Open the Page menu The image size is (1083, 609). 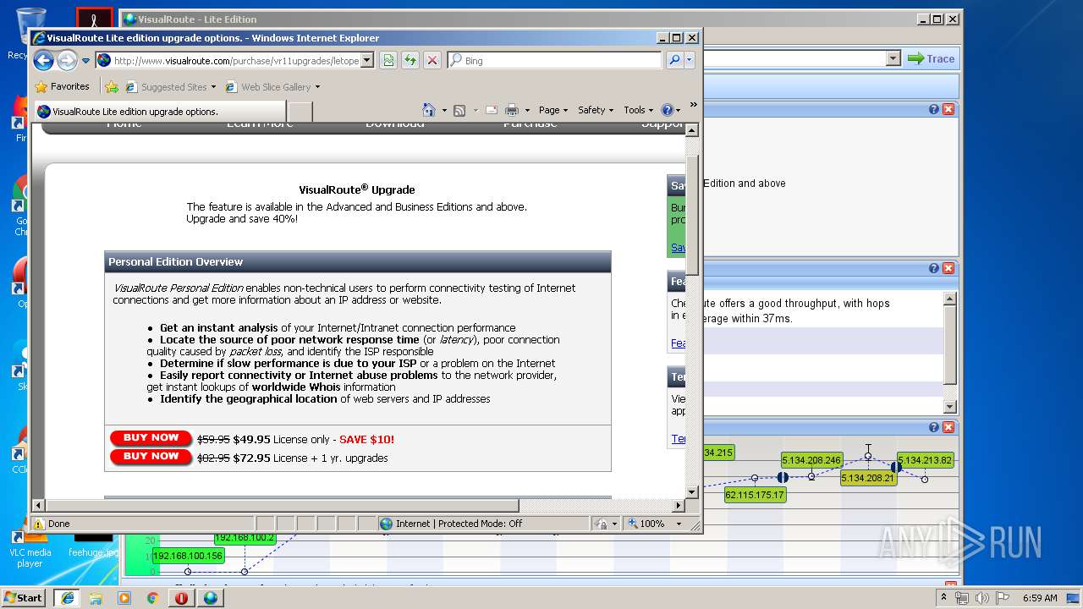click(x=552, y=110)
